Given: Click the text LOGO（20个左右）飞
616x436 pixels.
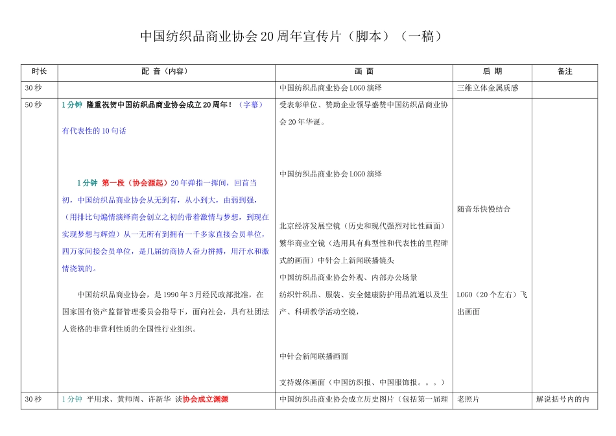Looking at the screenshot, I should pos(492,295).
